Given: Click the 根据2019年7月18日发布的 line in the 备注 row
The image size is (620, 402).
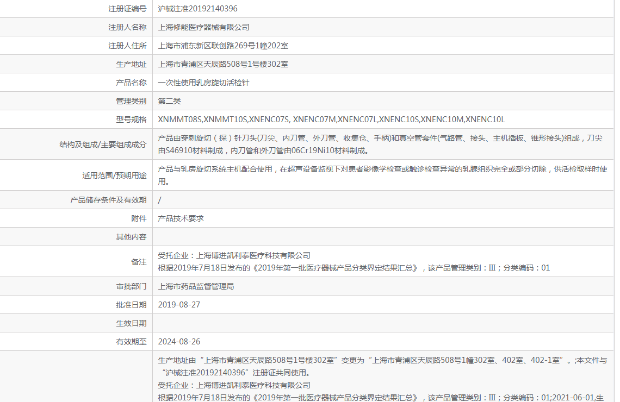Looking at the screenshot, I should pyautogui.click(x=354, y=268).
